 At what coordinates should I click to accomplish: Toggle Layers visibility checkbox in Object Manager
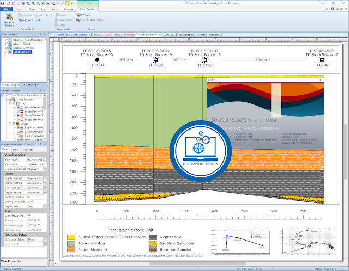pyautogui.click(x=14, y=124)
